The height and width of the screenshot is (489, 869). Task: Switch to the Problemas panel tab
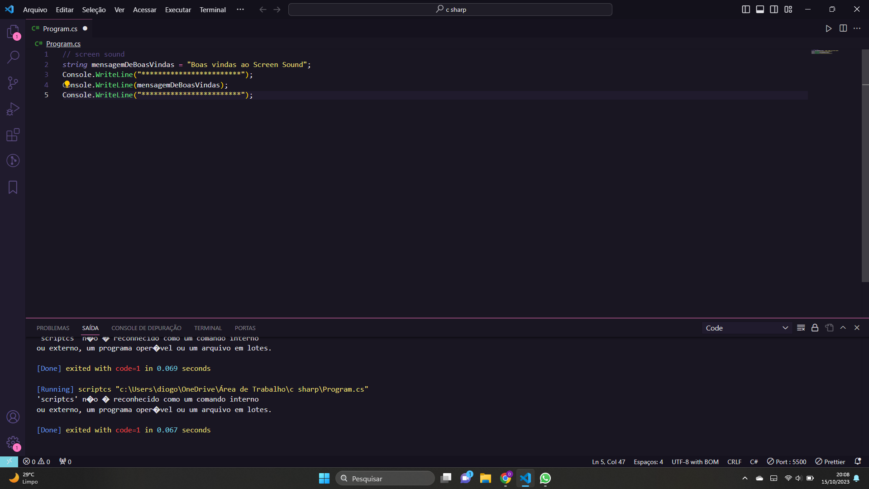pos(53,328)
